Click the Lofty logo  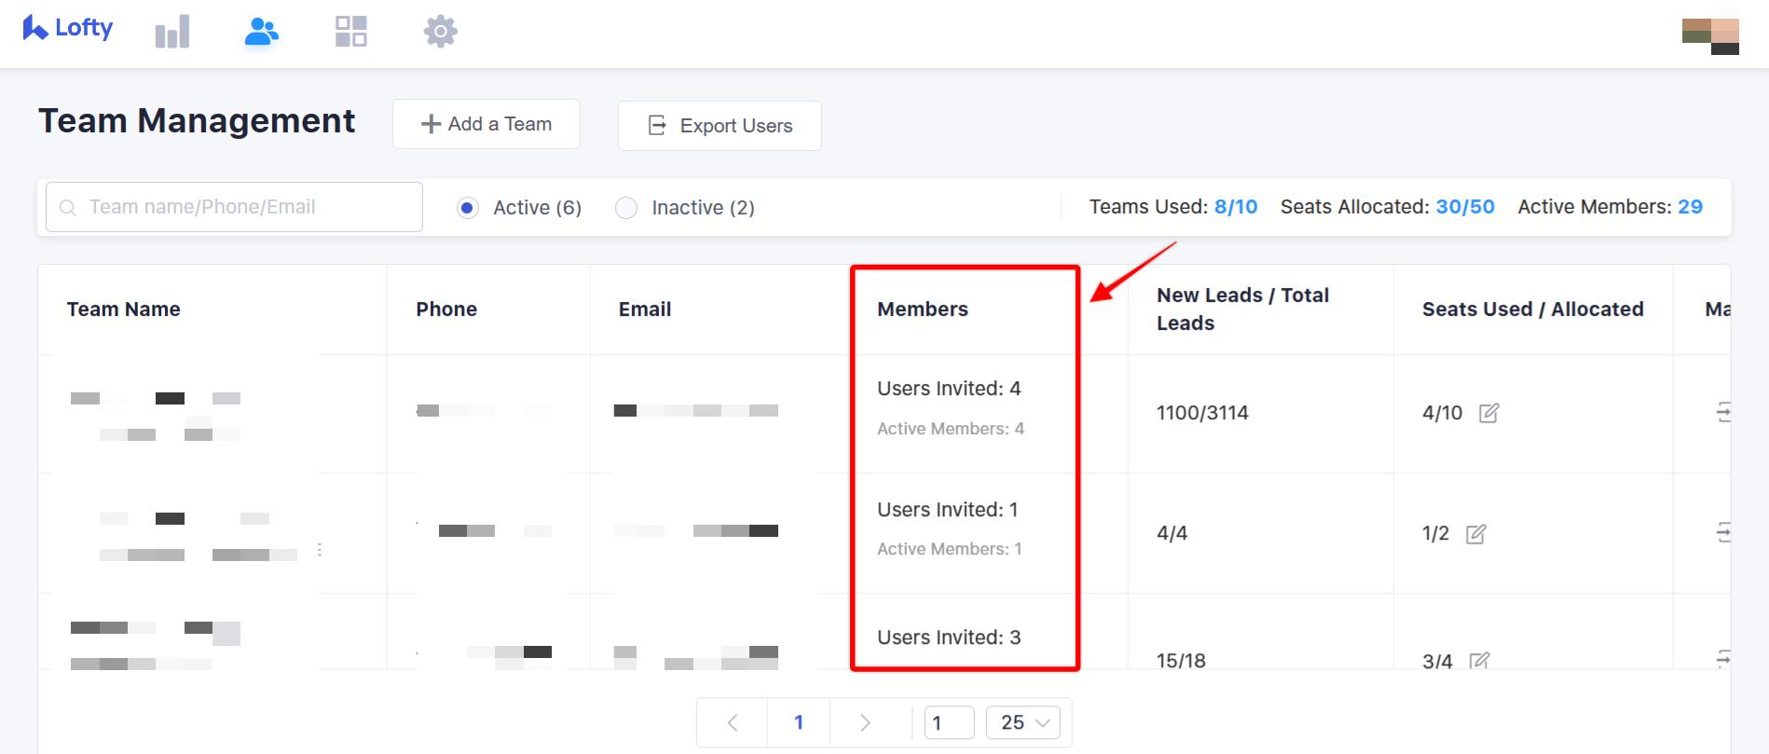[x=68, y=29]
